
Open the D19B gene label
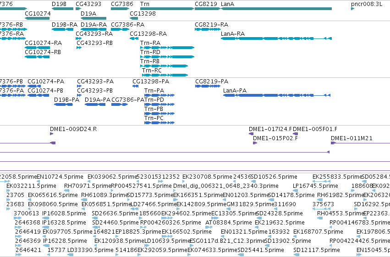59,4
